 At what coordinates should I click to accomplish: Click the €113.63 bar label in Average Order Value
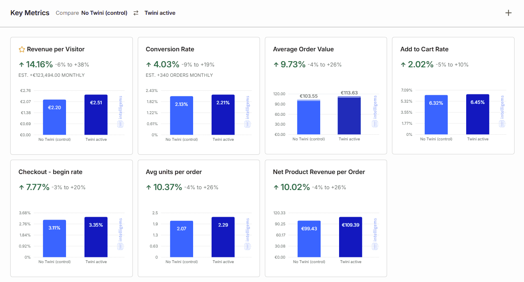tap(349, 93)
